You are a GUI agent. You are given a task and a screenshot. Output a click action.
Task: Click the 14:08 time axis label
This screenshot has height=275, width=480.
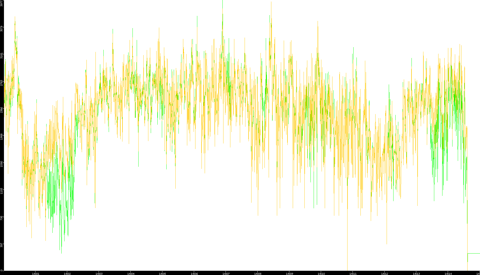pos(258,274)
